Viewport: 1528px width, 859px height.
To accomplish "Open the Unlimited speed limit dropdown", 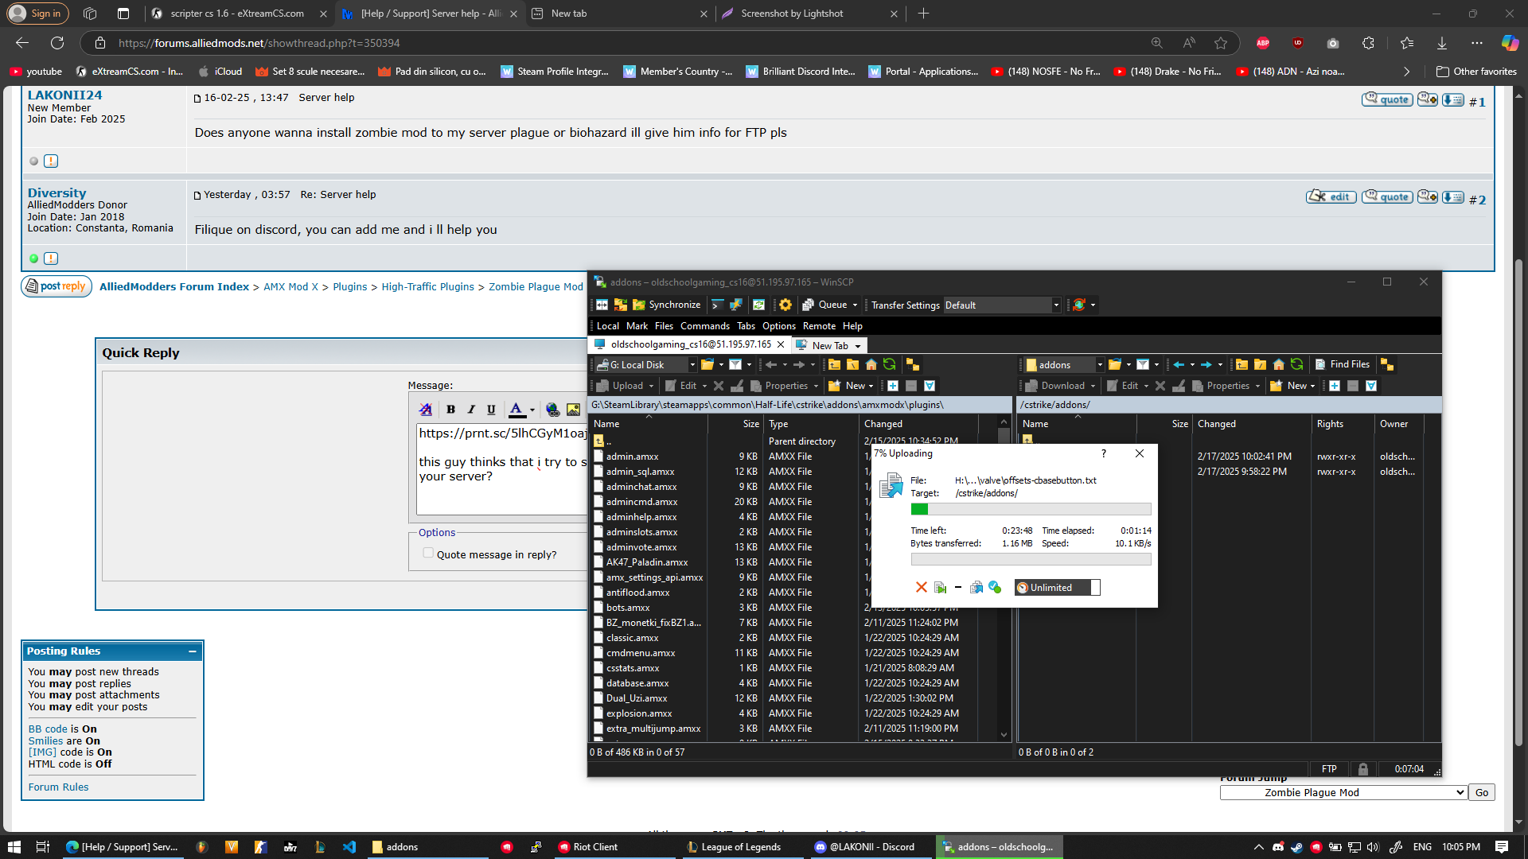I will [1095, 588].
